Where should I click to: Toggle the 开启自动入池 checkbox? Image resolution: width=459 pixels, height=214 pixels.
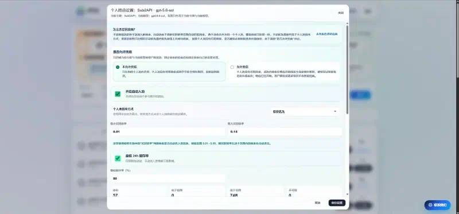(118, 94)
